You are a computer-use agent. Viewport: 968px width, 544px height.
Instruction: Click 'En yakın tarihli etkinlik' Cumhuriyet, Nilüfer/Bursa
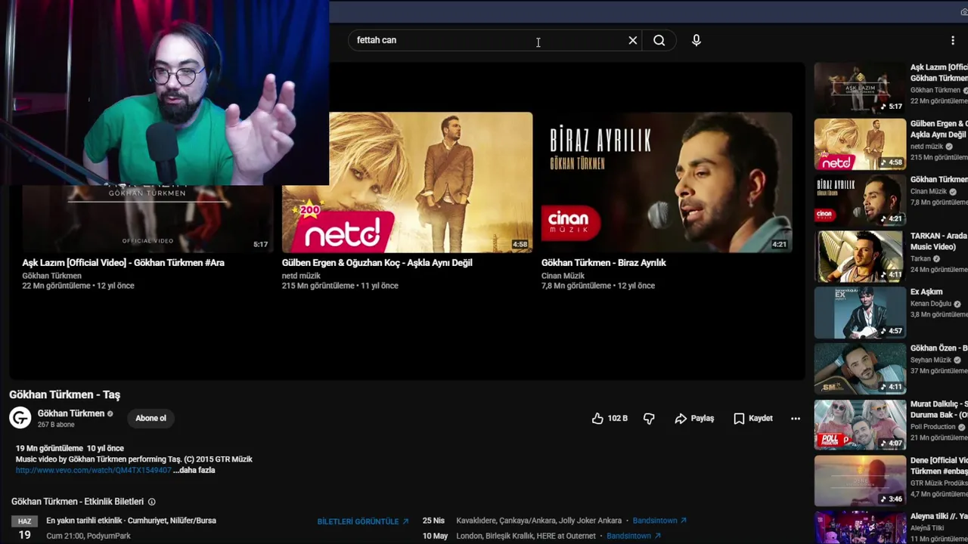point(131,521)
